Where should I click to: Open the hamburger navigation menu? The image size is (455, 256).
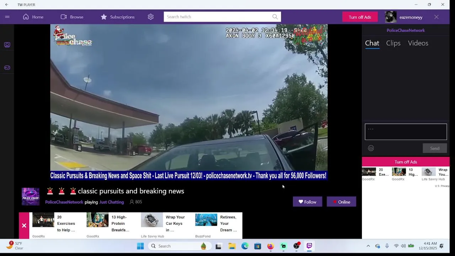(x=7, y=17)
